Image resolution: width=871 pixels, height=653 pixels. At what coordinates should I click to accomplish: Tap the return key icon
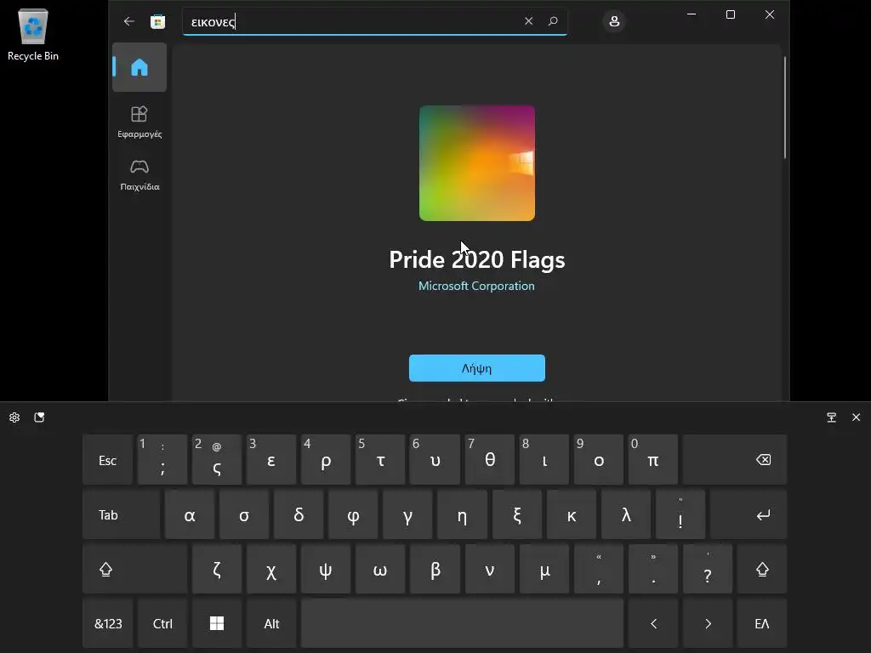tap(749, 514)
